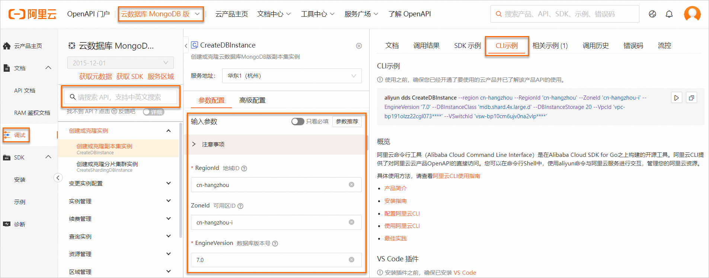The width and height of the screenshot is (709, 278).
Task: Expand the 查询实例 group
Action: (x=169, y=236)
